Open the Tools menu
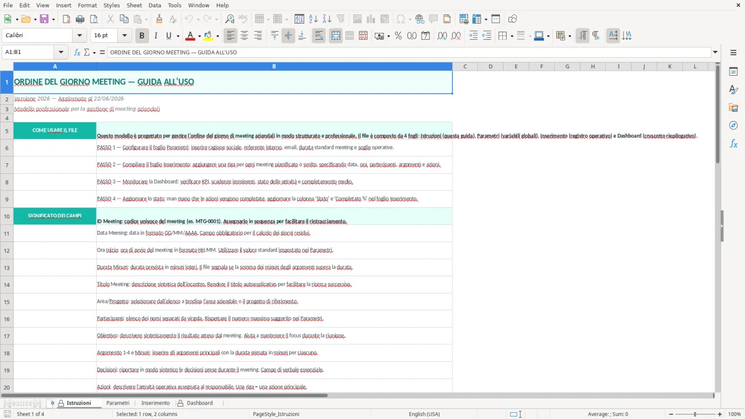The image size is (745, 419). (x=174, y=5)
